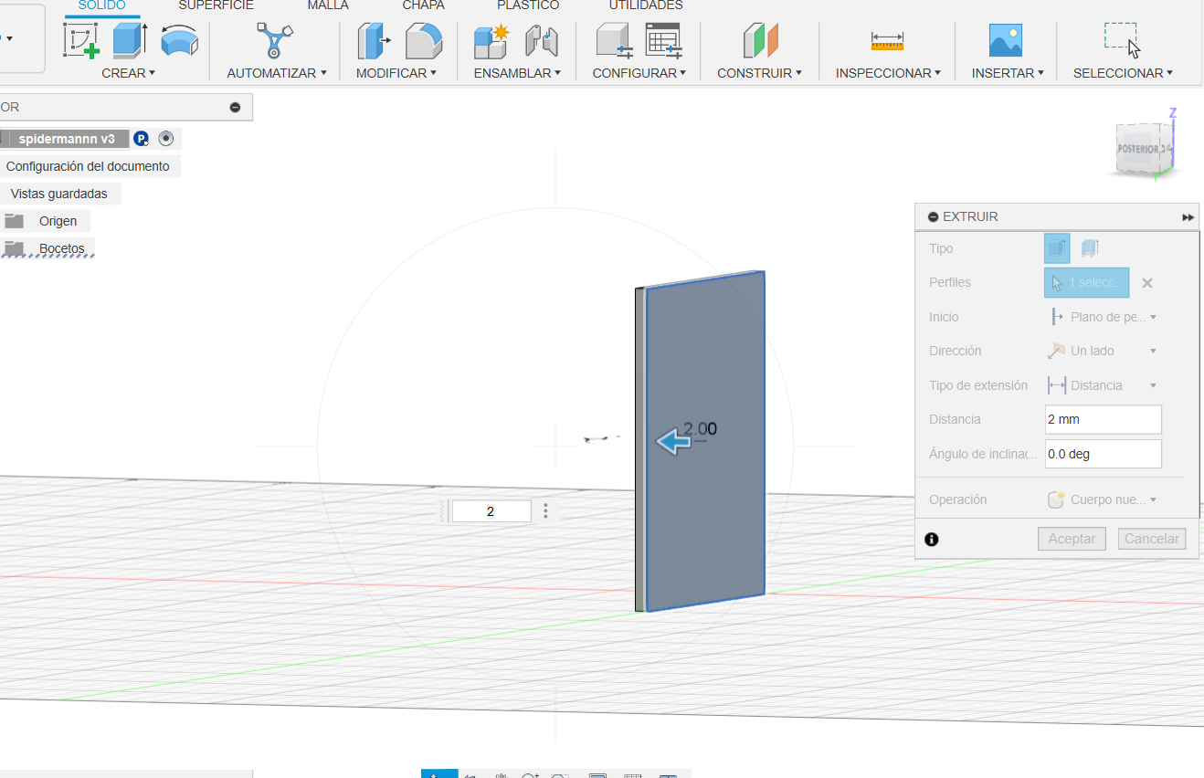The height and width of the screenshot is (778, 1204).
Task: Click the Origen folder icon
Action: point(14,221)
